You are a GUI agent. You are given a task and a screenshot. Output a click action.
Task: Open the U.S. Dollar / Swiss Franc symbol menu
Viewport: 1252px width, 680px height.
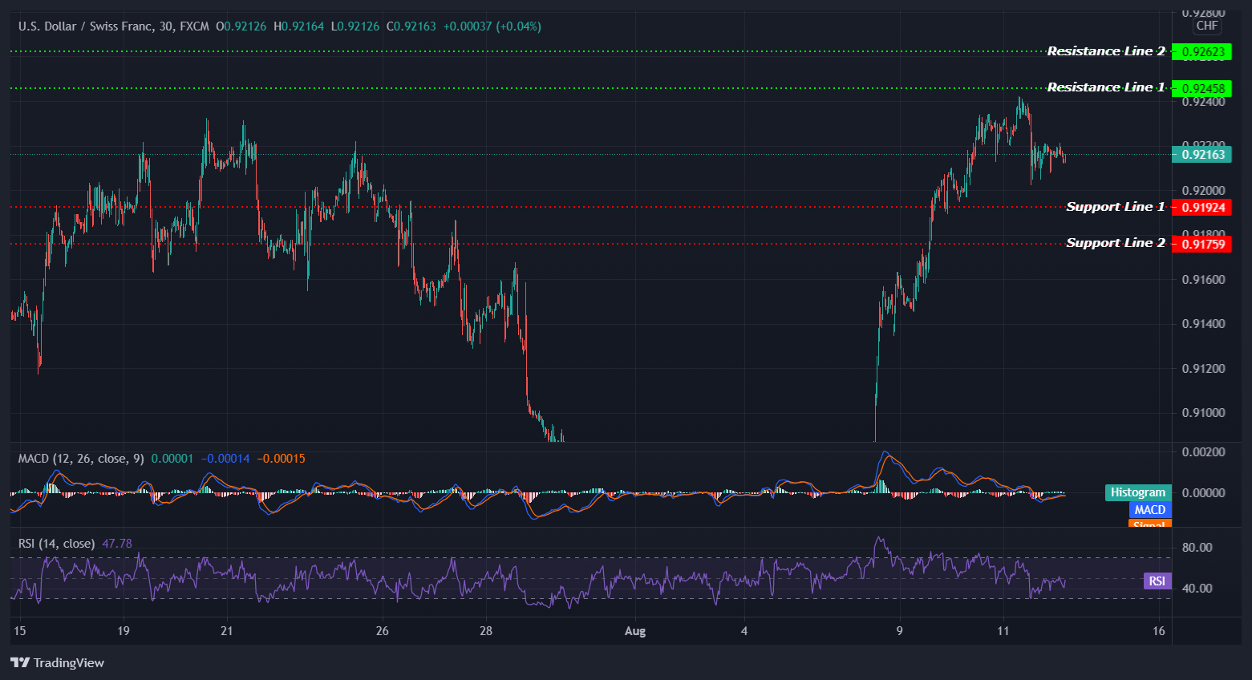pyautogui.click(x=88, y=26)
